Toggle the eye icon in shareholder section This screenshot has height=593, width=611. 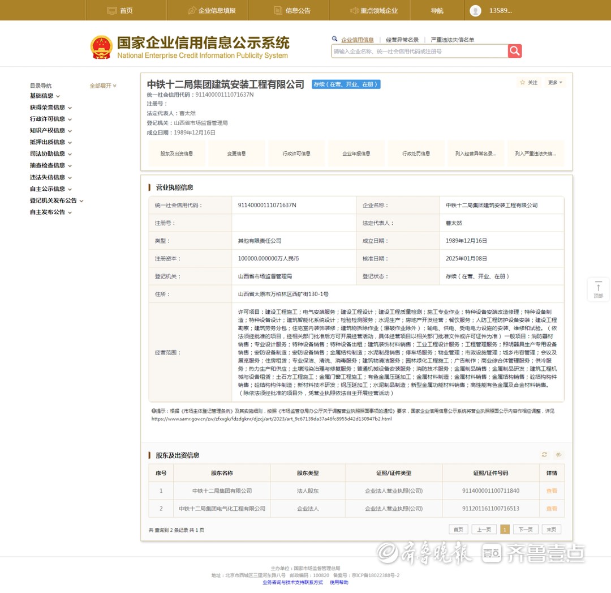click(x=558, y=454)
